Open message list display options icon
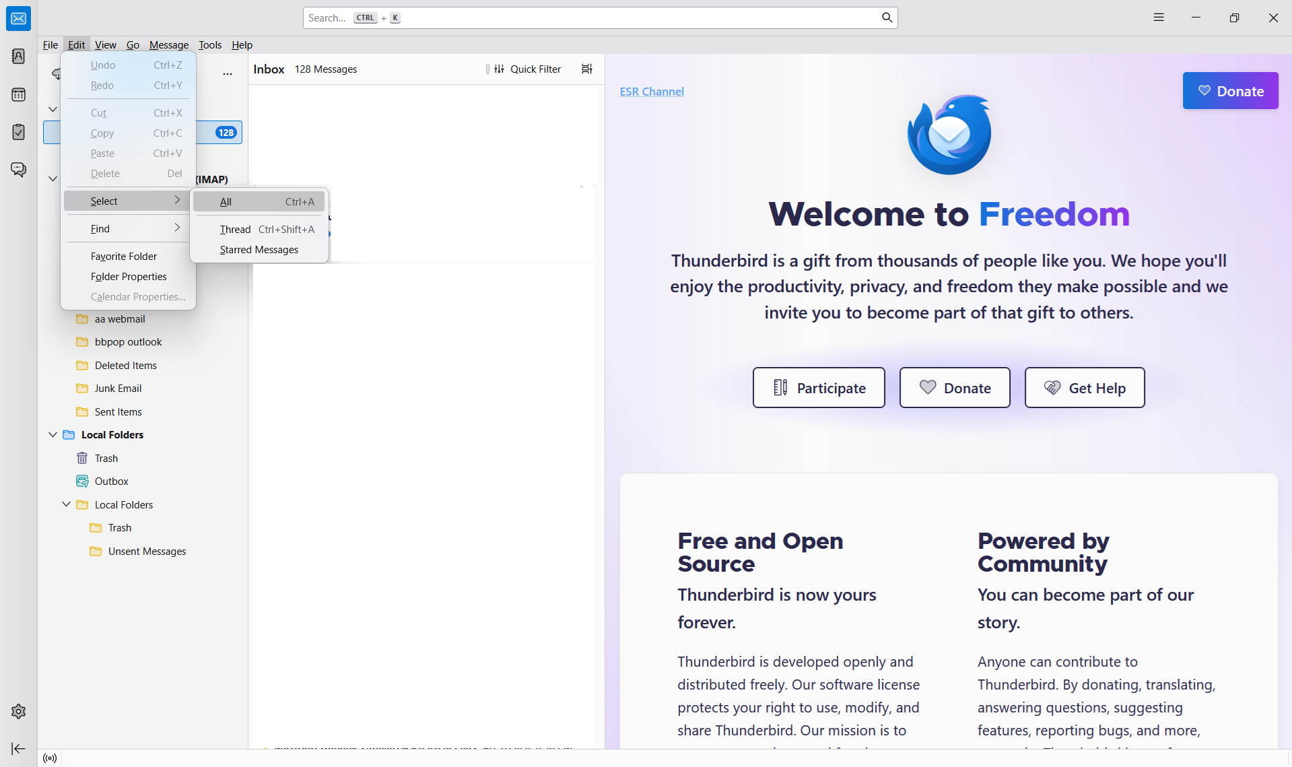 click(587, 69)
